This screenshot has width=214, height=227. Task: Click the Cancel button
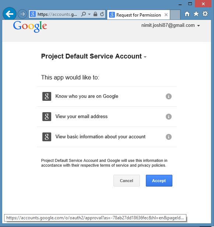[127, 181]
